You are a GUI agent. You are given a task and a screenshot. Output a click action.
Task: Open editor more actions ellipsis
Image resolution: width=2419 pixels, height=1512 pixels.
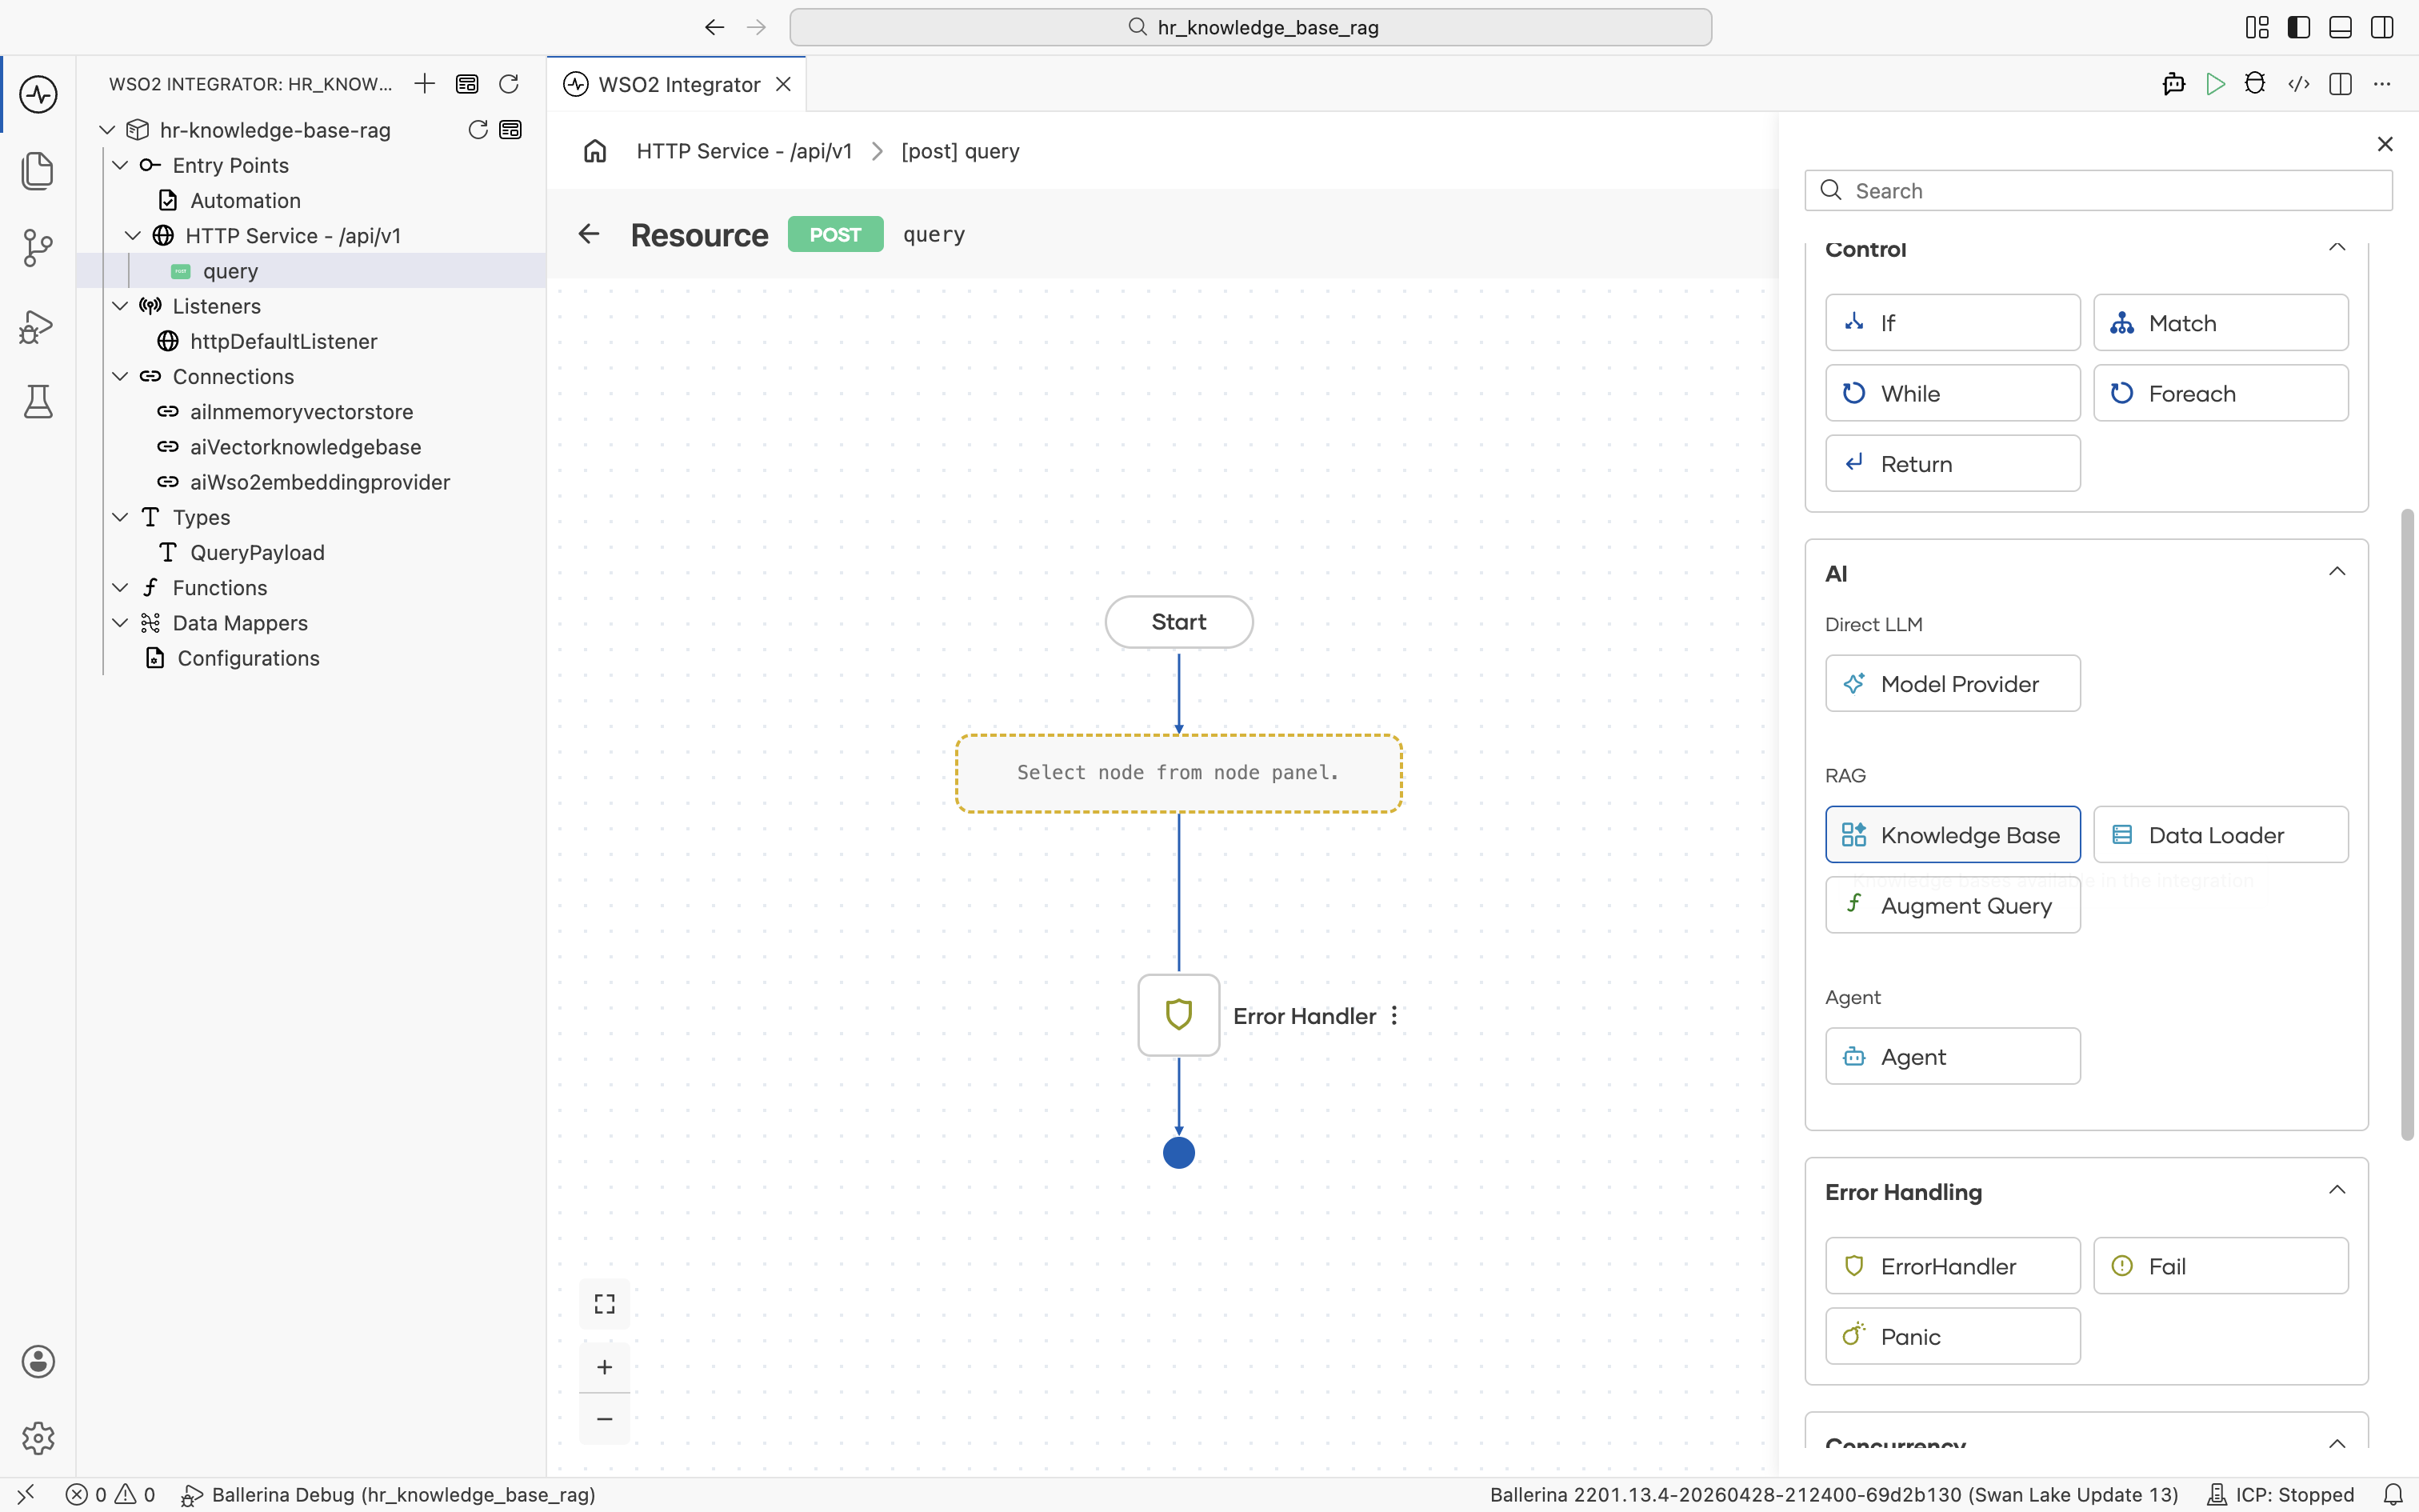(x=2382, y=84)
